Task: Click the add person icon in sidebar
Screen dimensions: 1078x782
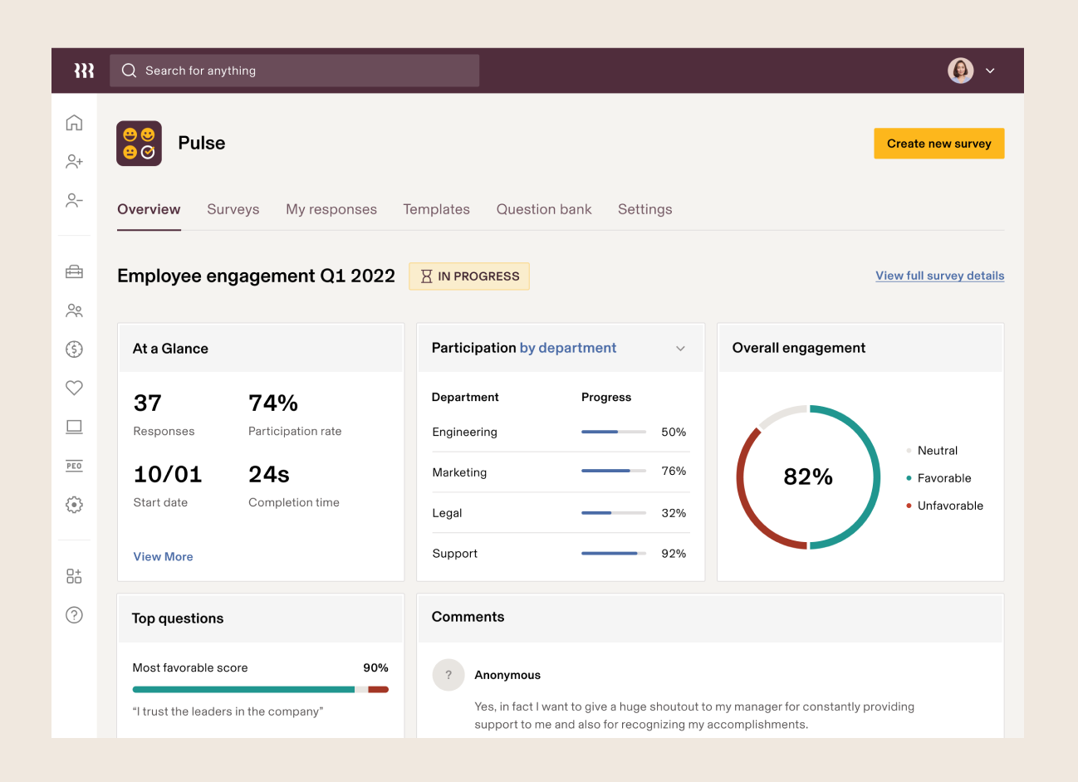Action: click(x=74, y=161)
